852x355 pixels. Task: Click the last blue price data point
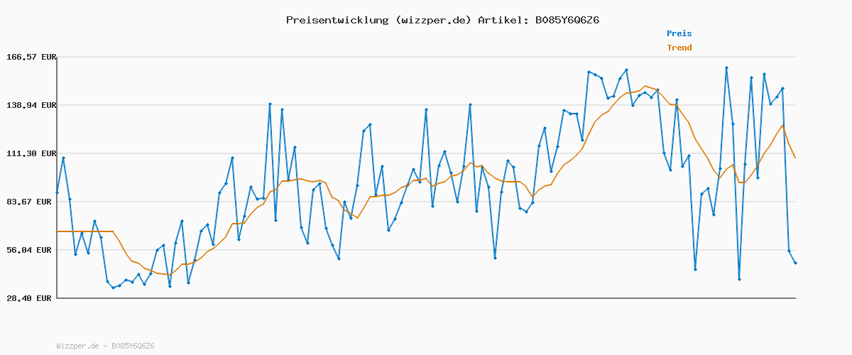coord(795,263)
